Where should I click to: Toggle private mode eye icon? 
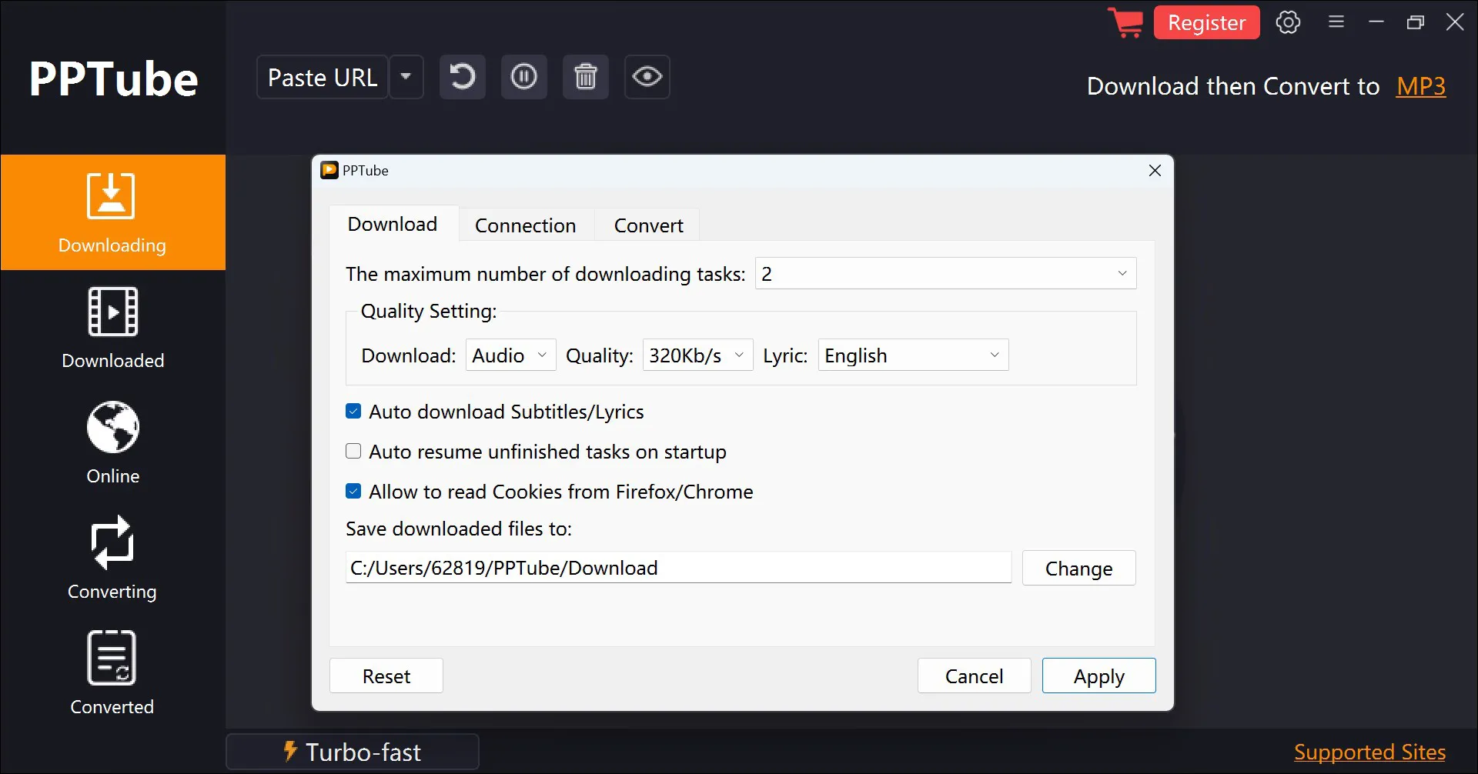[x=647, y=77]
